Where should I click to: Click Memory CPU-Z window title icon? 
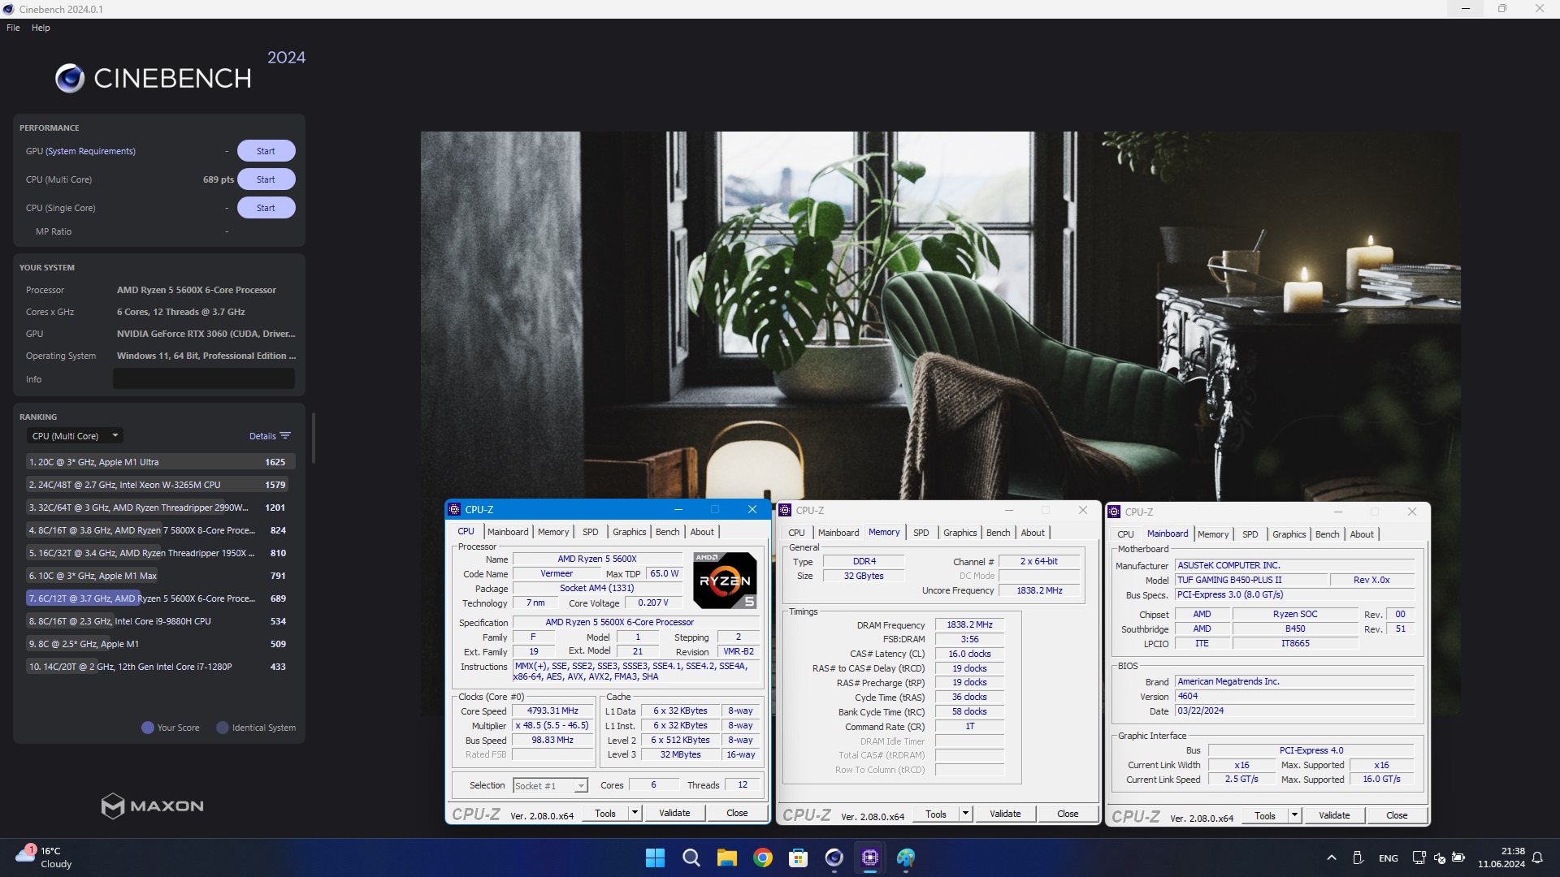pos(785,510)
